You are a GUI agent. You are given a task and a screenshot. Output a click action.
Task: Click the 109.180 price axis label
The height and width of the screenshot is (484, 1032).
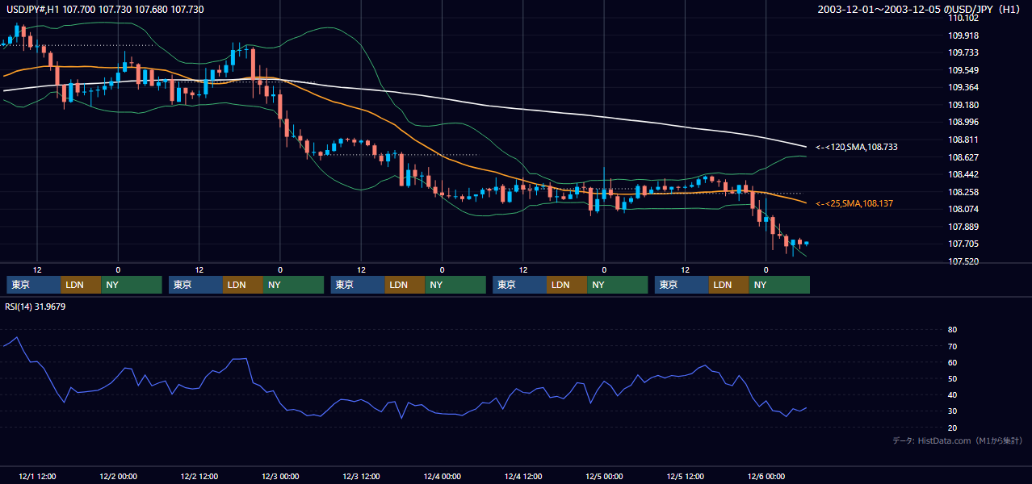(x=963, y=105)
